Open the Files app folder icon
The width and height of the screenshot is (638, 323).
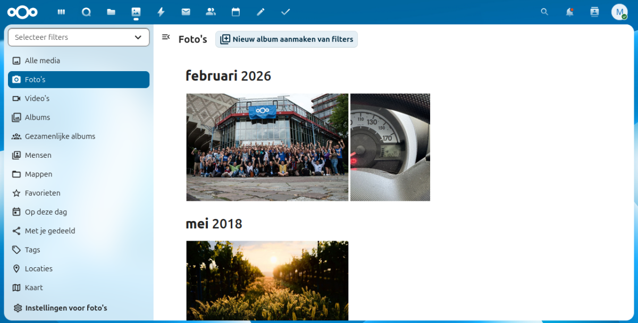pyautogui.click(x=111, y=12)
